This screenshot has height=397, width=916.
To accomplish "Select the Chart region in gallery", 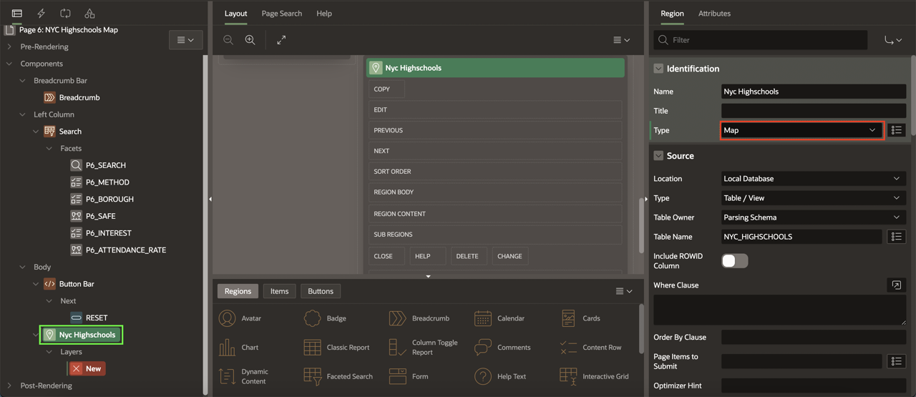I will pos(239,348).
